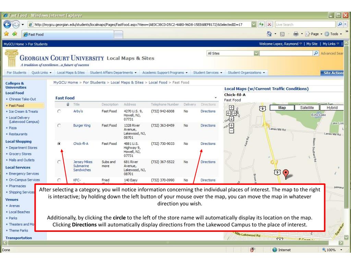Viewport: 351px width, 263px height.
Task: Switch map to Map view
Action: pos(282,108)
